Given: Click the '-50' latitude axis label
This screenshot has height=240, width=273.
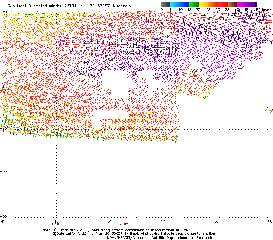Looking at the screenshot, I should coord(3,12).
